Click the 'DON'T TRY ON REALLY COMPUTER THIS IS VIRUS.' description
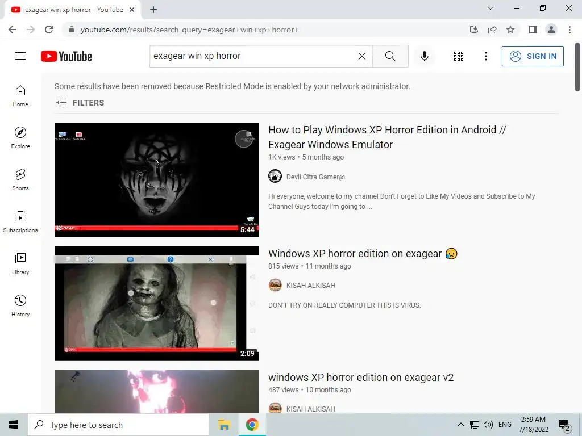This screenshot has height=436, width=582. tap(344, 305)
